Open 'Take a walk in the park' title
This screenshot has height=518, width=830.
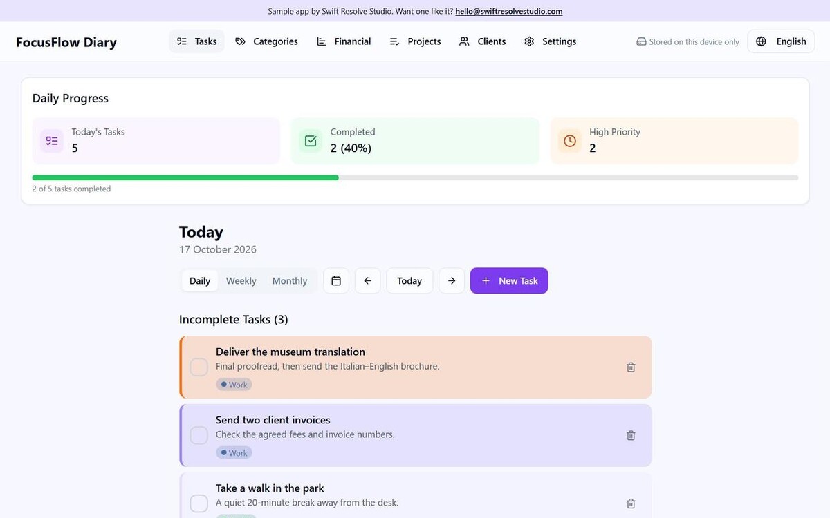[x=270, y=488]
